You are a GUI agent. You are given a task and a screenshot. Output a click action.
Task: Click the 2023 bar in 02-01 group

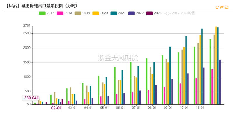click(62, 102)
